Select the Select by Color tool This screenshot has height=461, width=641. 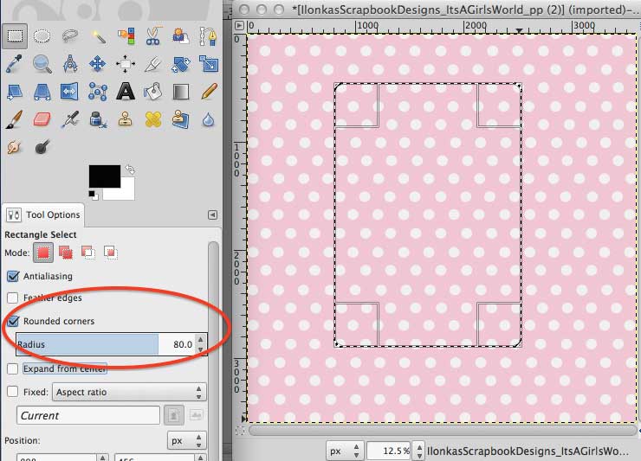pos(126,36)
